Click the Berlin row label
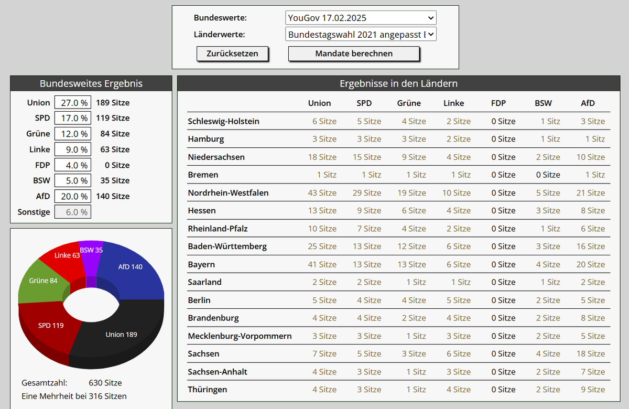 (x=199, y=300)
